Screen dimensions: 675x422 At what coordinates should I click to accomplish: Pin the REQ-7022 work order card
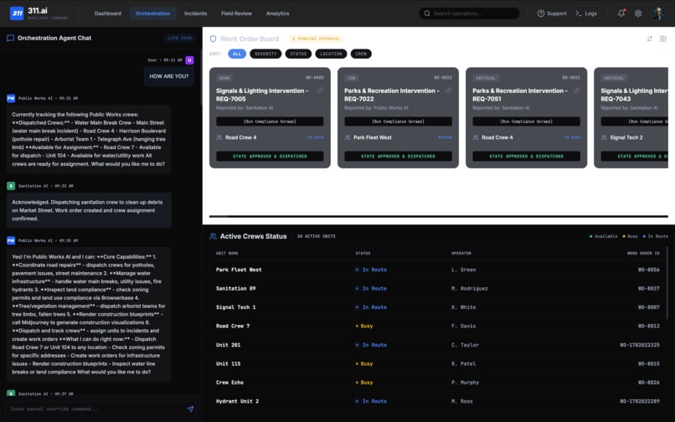[449, 90]
